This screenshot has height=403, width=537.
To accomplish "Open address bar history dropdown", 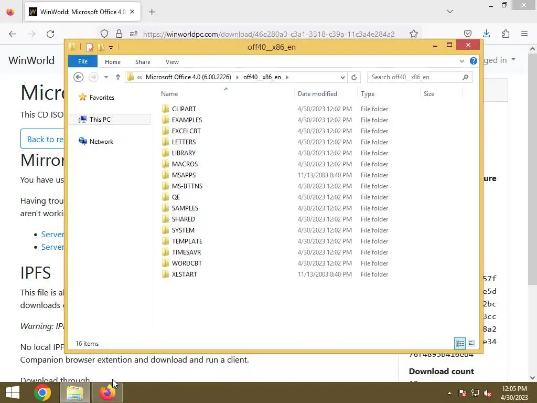I will pyautogui.click(x=342, y=77).
